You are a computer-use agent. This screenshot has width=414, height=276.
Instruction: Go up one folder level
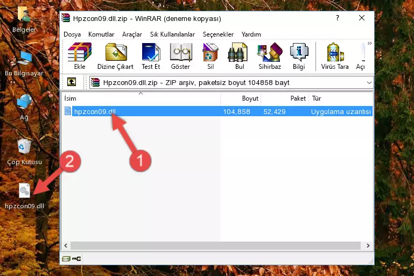click(x=72, y=82)
